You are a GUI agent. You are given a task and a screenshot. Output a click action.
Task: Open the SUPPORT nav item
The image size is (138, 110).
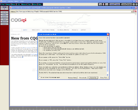(83, 30)
